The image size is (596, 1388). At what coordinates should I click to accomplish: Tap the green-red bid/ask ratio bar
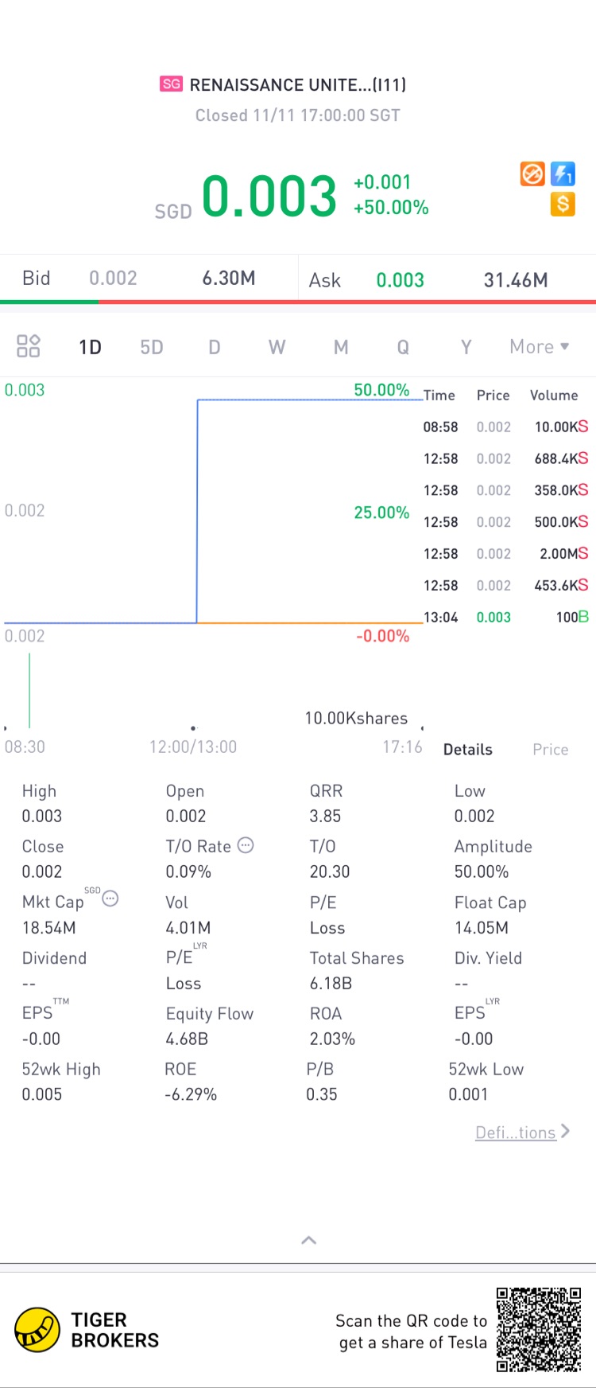click(298, 302)
